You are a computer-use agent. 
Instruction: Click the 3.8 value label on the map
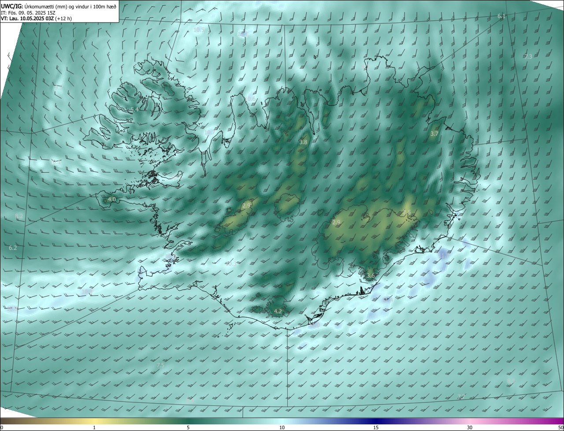coord(303,142)
